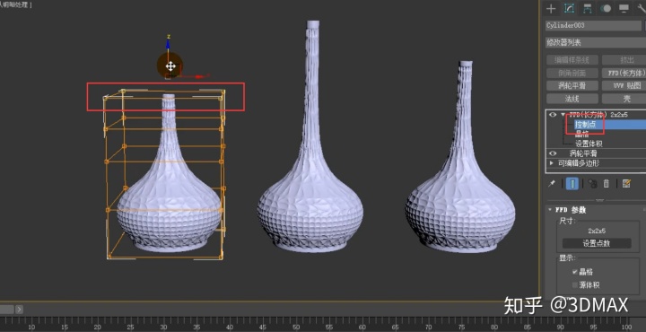The image size is (646, 332).
Task: Apply the UVW 贴图 modifier button
Action: (624, 85)
